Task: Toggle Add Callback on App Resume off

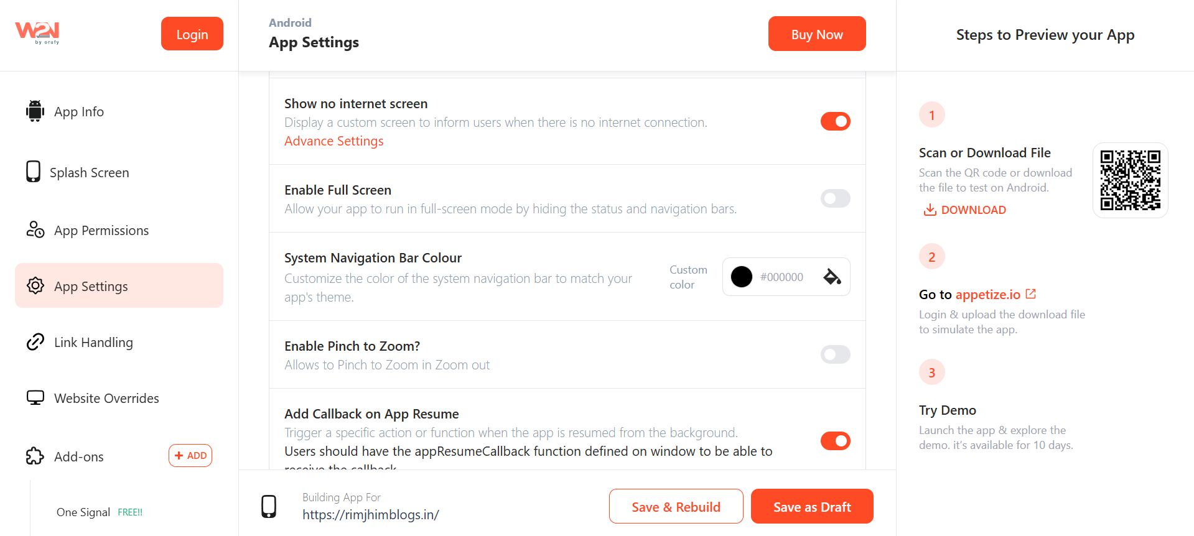Action: pos(835,441)
